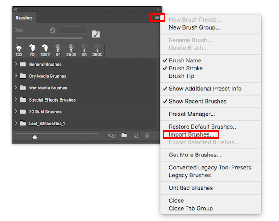Expand Leaf_Silhouettes_1 group

pos(16,123)
